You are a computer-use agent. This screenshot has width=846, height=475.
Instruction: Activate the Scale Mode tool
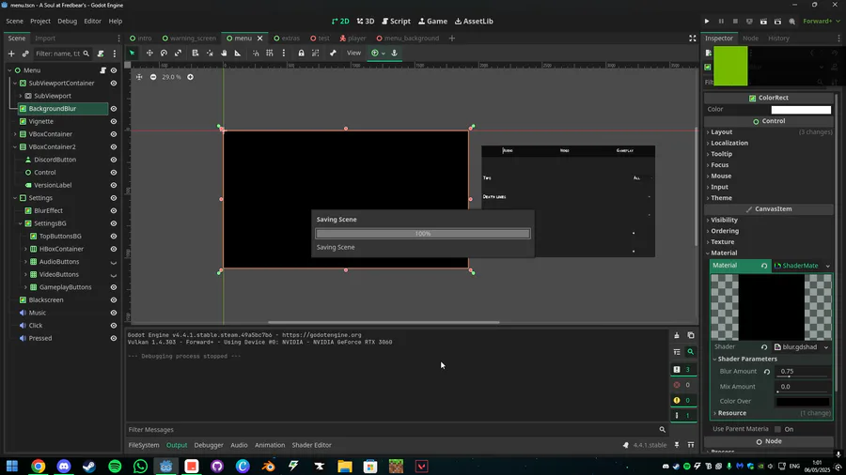[178, 53]
